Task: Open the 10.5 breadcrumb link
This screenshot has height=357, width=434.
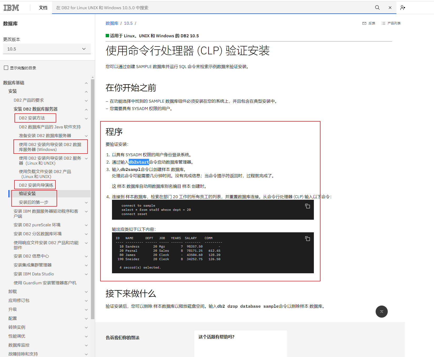Action: point(128,23)
